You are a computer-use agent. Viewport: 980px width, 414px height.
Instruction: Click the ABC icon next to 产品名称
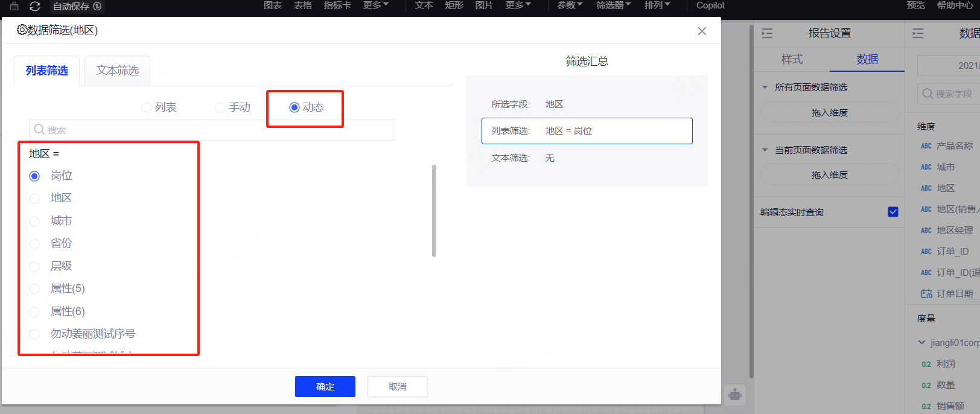(926, 146)
